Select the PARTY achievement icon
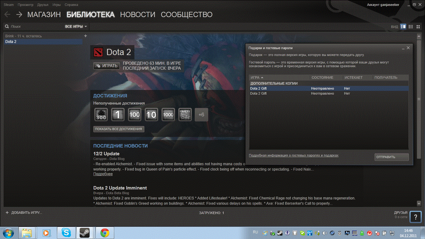425x239 pixels. 185,115
